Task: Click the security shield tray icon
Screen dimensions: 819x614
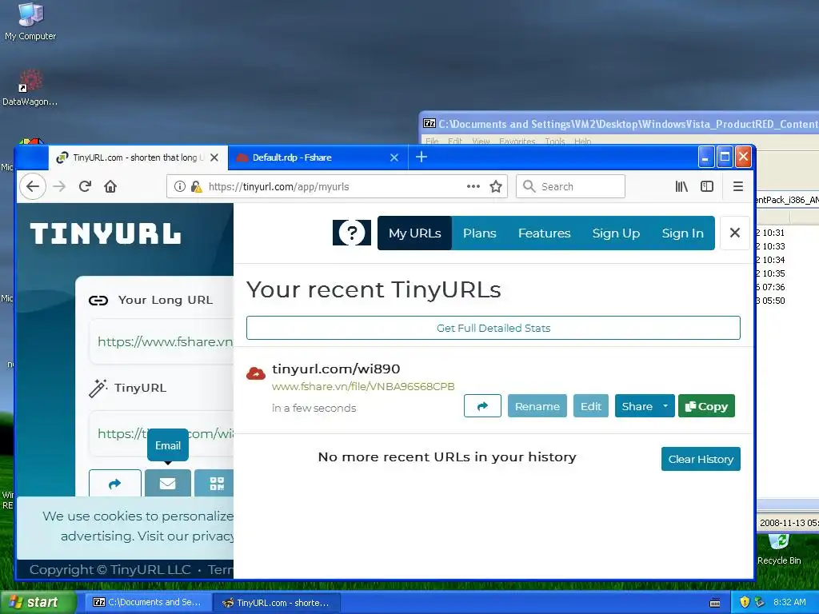Action: (x=745, y=602)
